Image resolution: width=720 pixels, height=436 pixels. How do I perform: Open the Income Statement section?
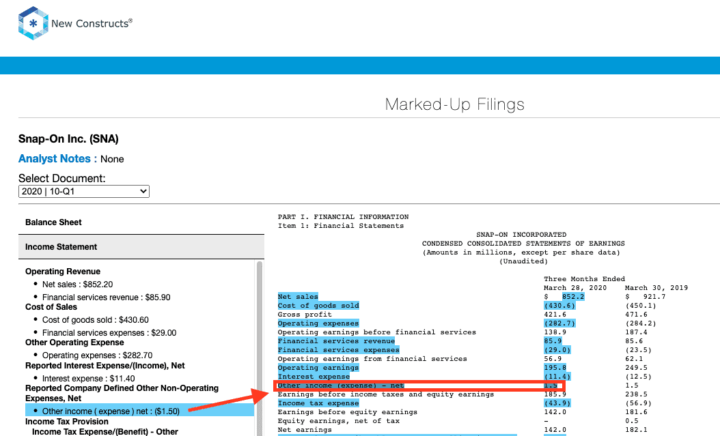click(141, 247)
